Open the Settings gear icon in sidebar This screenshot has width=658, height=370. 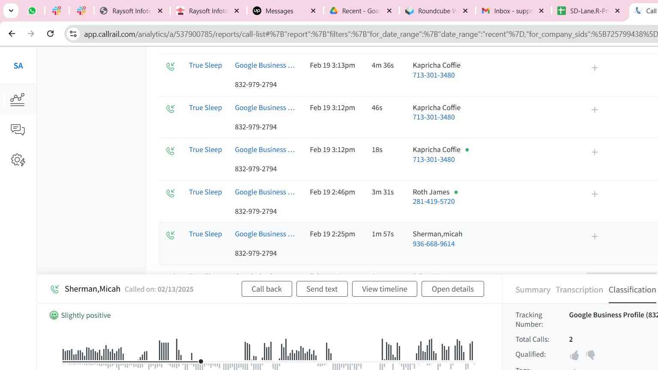[x=18, y=160]
